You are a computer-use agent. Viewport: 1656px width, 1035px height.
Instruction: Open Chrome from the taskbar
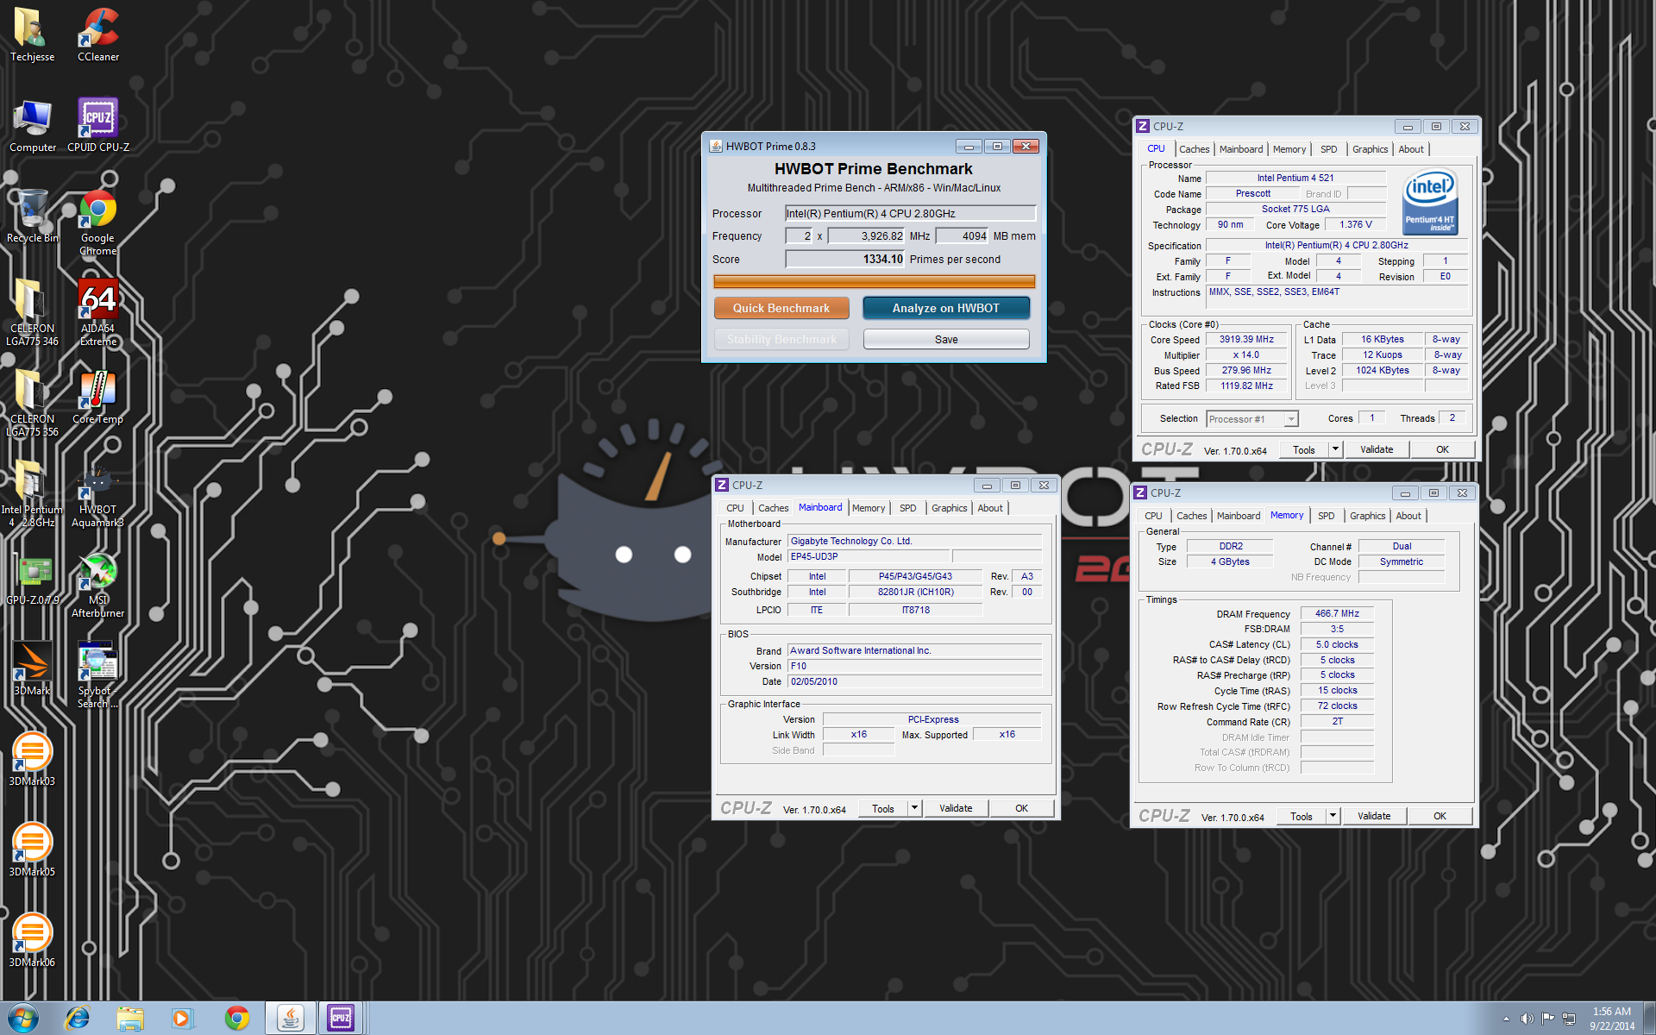click(236, 1018)
